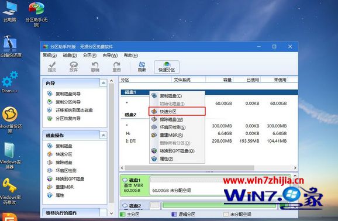Choose 转换到GPT磁盘(O) in context menu
338x221 pixels.
tap(177, 151)
